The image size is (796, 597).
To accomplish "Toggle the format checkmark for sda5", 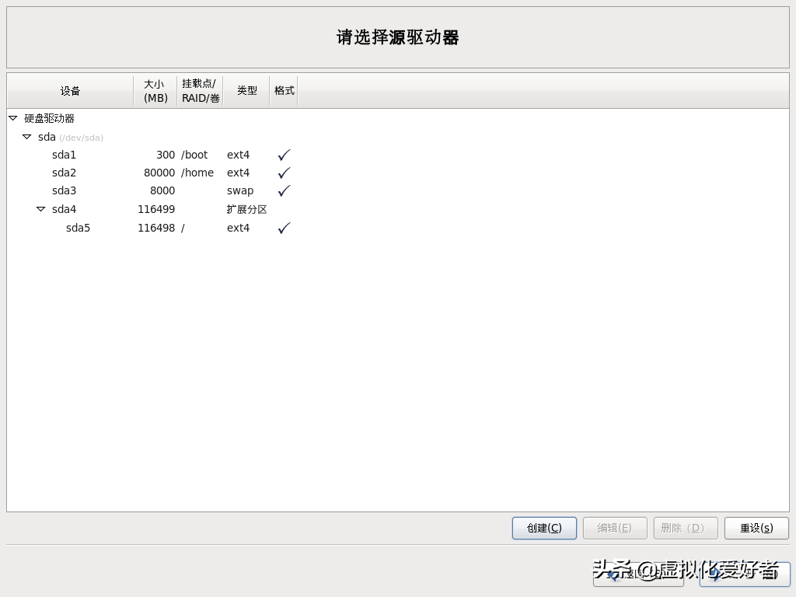I will pyautogui.click(x=284, y=227).
